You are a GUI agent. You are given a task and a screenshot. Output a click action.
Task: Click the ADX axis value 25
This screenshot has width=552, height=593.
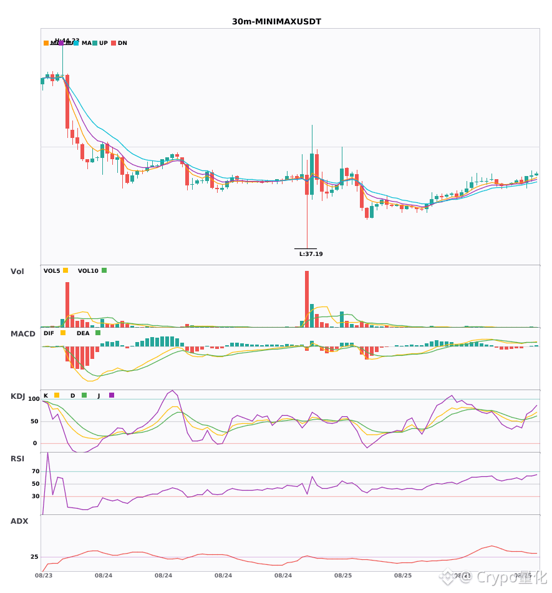pos(34,557)
